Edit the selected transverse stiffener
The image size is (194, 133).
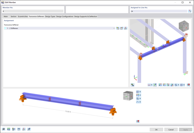(x=122, y=28)
